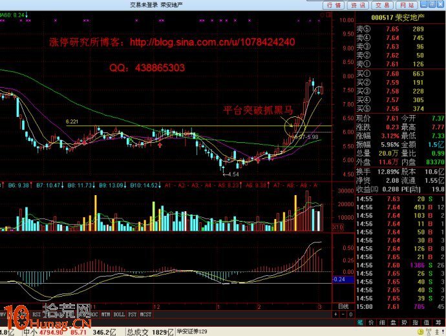Click the 0 reset chart button
This screenshot has width=446, height=336.
click(x=351, y=315)
